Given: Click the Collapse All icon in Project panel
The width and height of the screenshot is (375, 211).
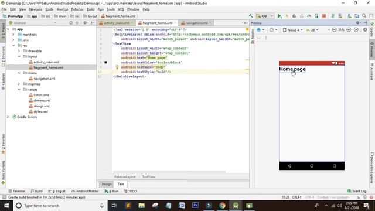Looking at the screenshot, I should [77, 23].
